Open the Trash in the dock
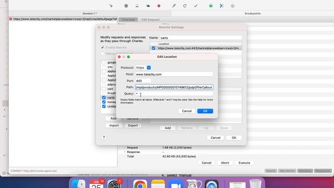 click(x=255, y=184)
